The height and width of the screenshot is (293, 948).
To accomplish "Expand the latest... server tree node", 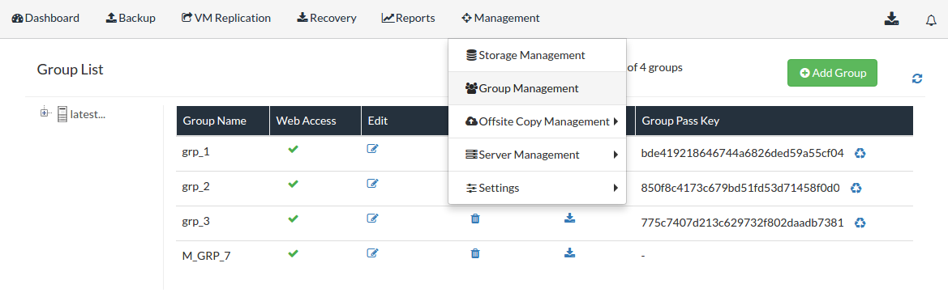I will tap(44, 113).
